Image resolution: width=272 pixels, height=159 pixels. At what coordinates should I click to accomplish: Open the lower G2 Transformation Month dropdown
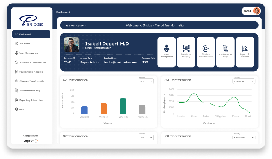[146, 137]
